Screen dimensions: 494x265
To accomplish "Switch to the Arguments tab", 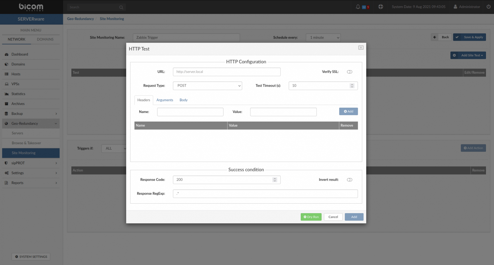I will 165,100.
